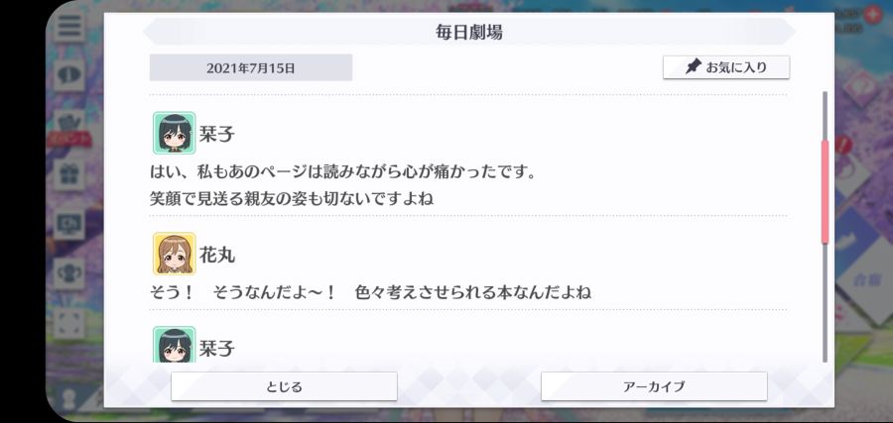Screen dimensions: 893x423
Task: Tap 花丸's avatar thumbnail
Action: pos(175,254)
